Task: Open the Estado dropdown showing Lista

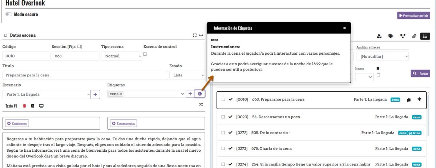Action: pos(187,75)
